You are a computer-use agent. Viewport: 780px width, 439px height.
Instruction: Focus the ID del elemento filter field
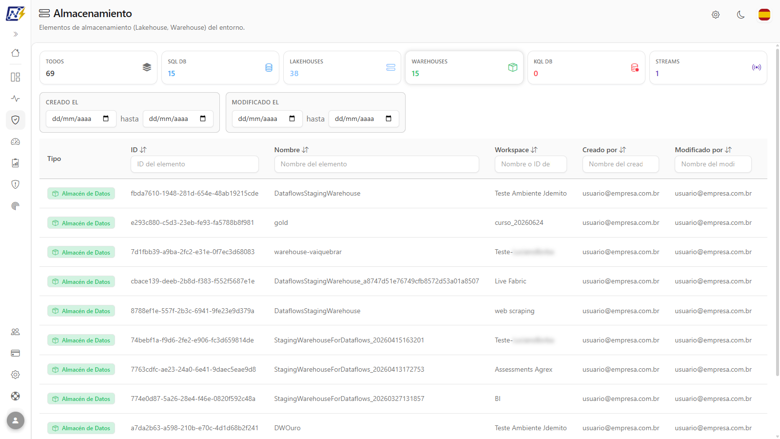(x=195, y=164)
